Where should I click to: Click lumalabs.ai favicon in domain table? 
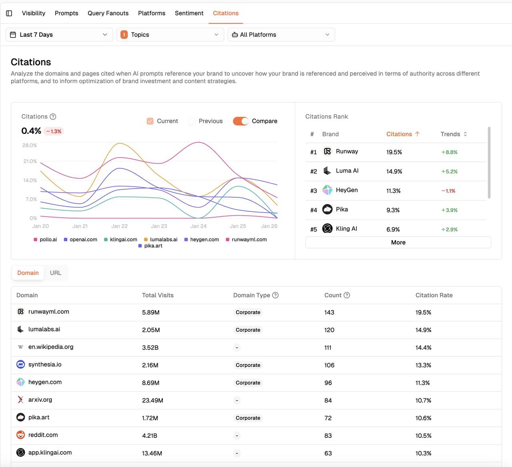point(20,329)
